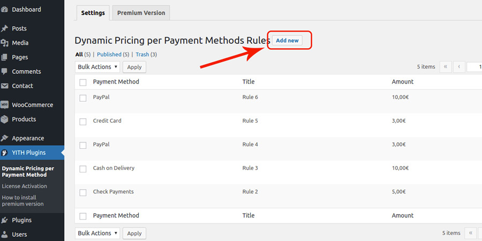482x241 pixels.
Task: Open the Dashboard gauge icon
Action: [4, 10]
